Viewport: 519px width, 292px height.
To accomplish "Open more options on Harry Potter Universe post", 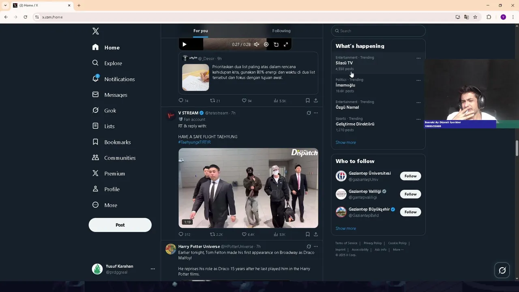I will click(316, 246).
